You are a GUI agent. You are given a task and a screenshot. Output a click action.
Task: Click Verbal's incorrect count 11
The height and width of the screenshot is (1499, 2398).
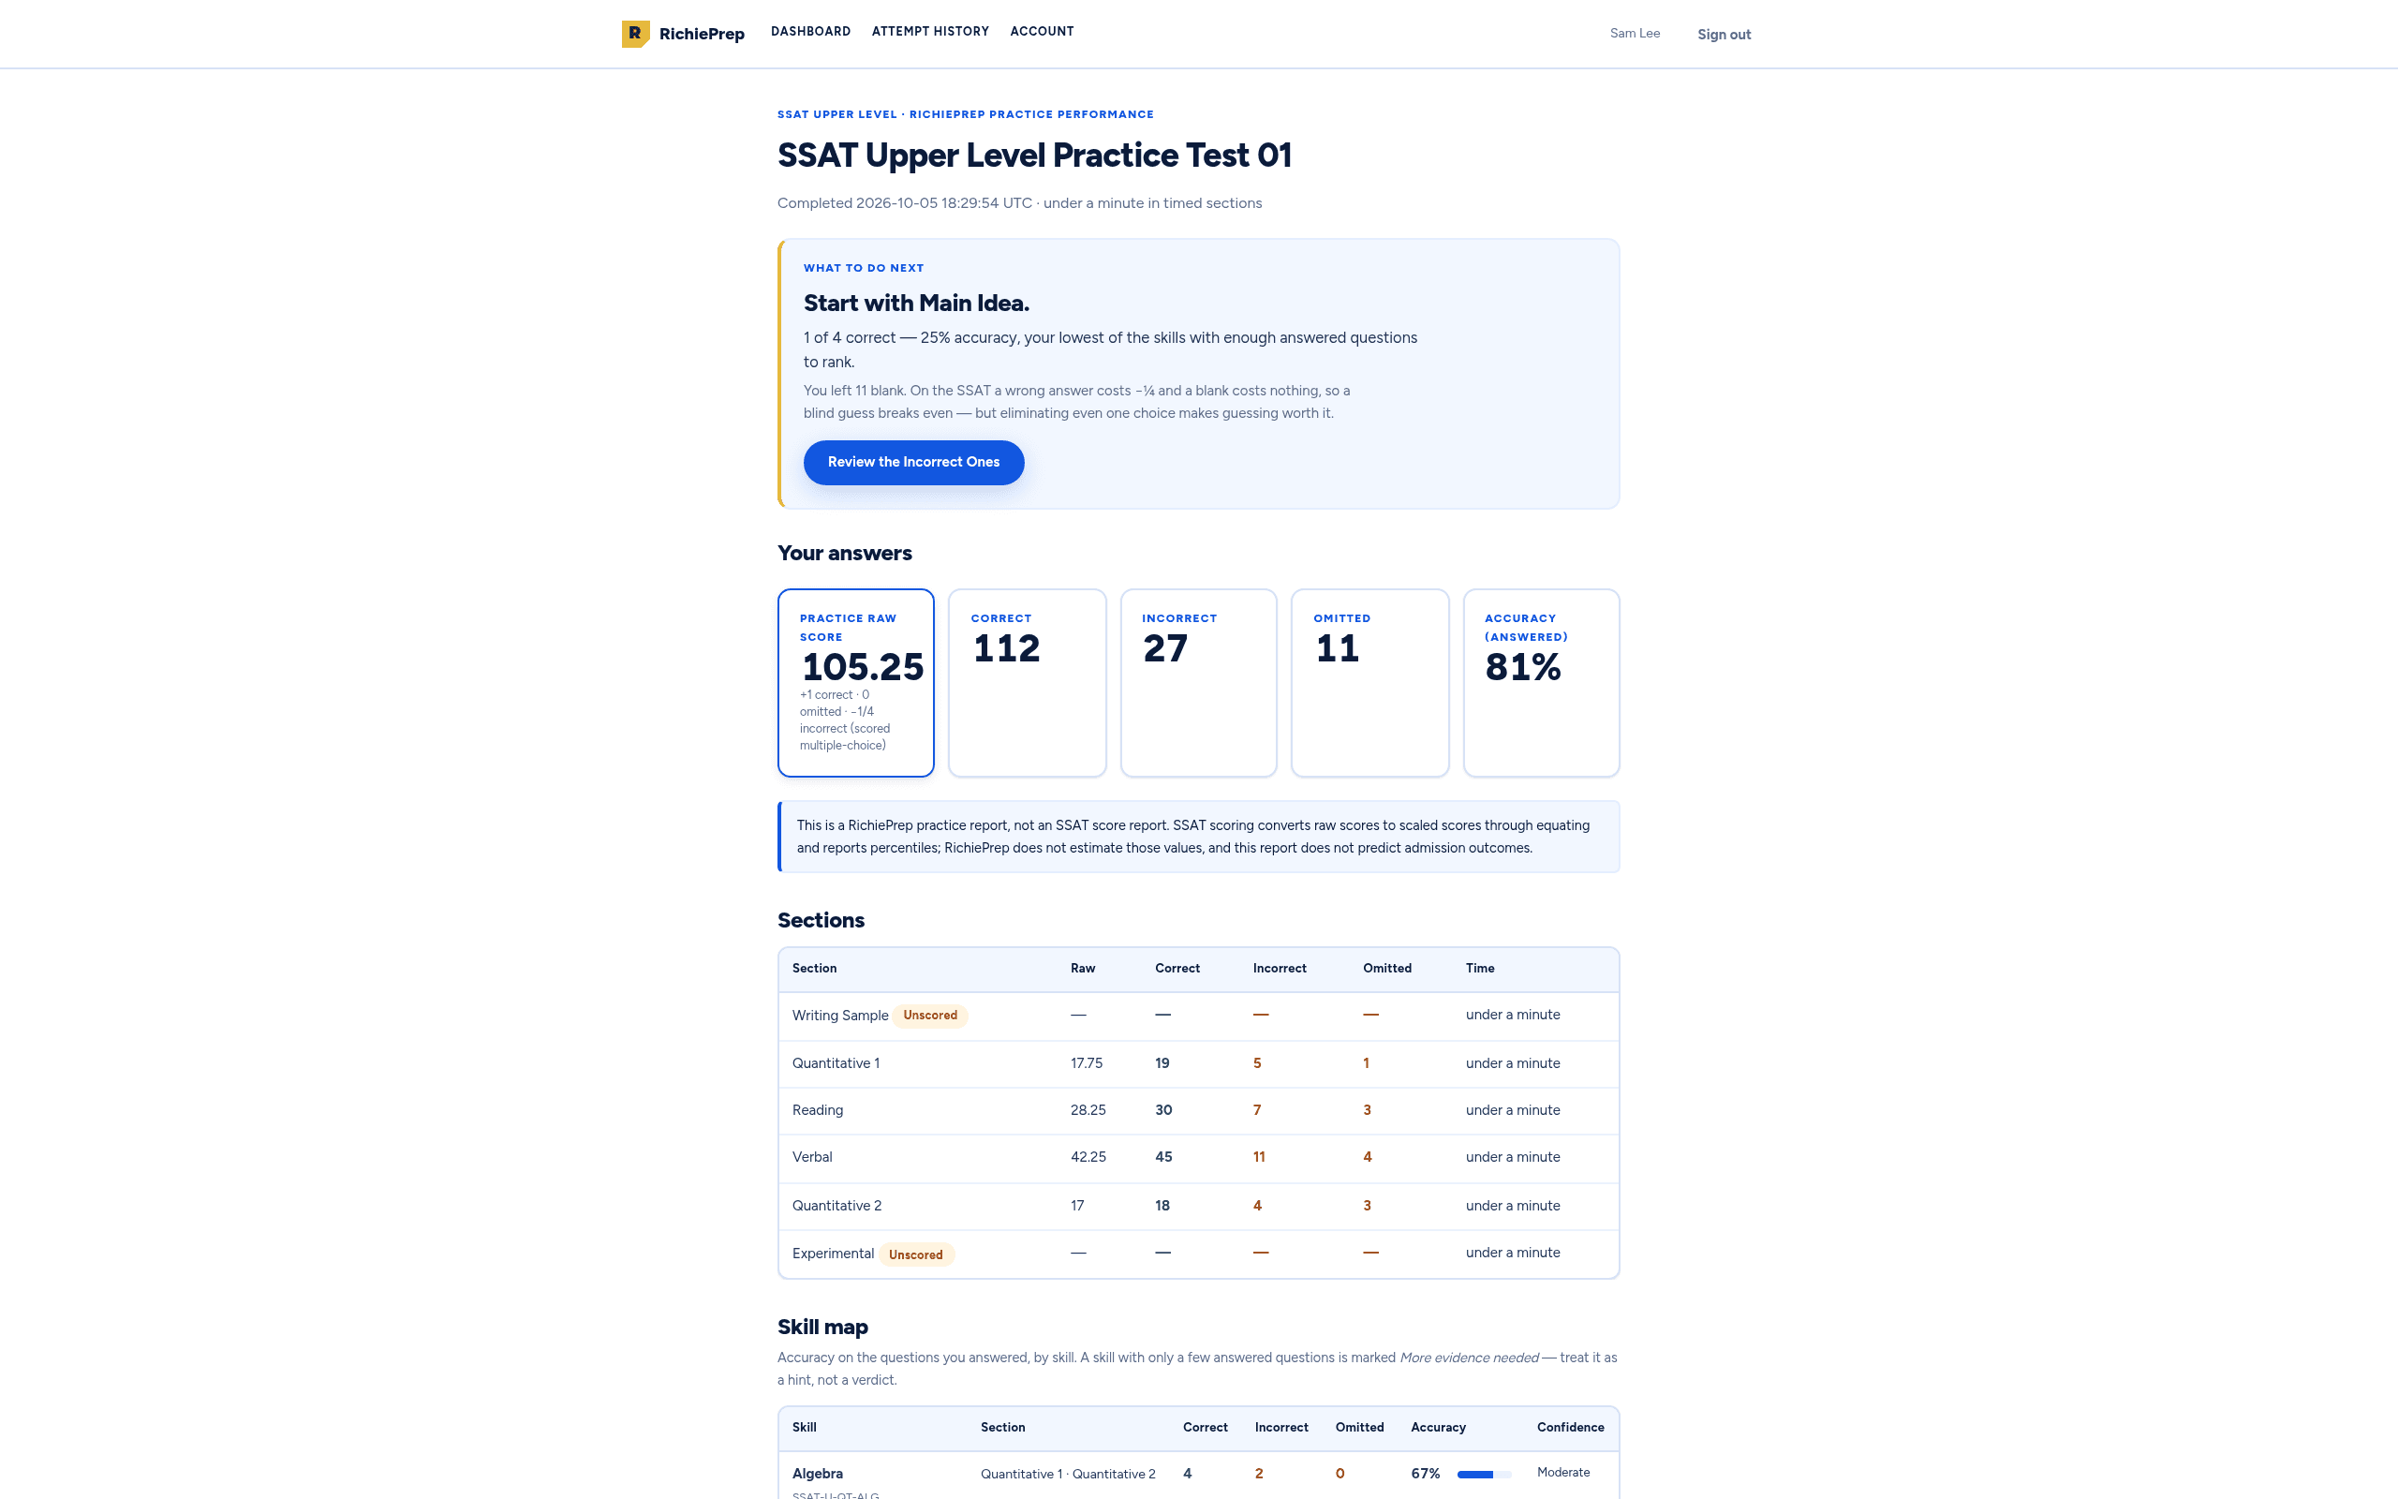1258,1157
